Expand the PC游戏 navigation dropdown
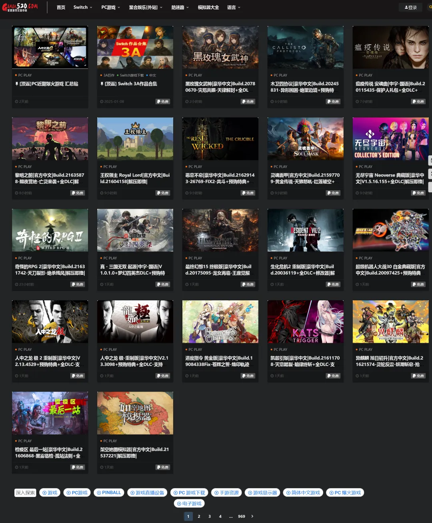432x523 pixels. (110, 7)
